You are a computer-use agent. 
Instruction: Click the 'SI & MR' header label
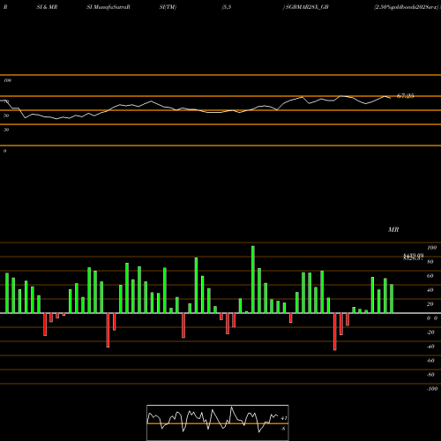point(47,7)
